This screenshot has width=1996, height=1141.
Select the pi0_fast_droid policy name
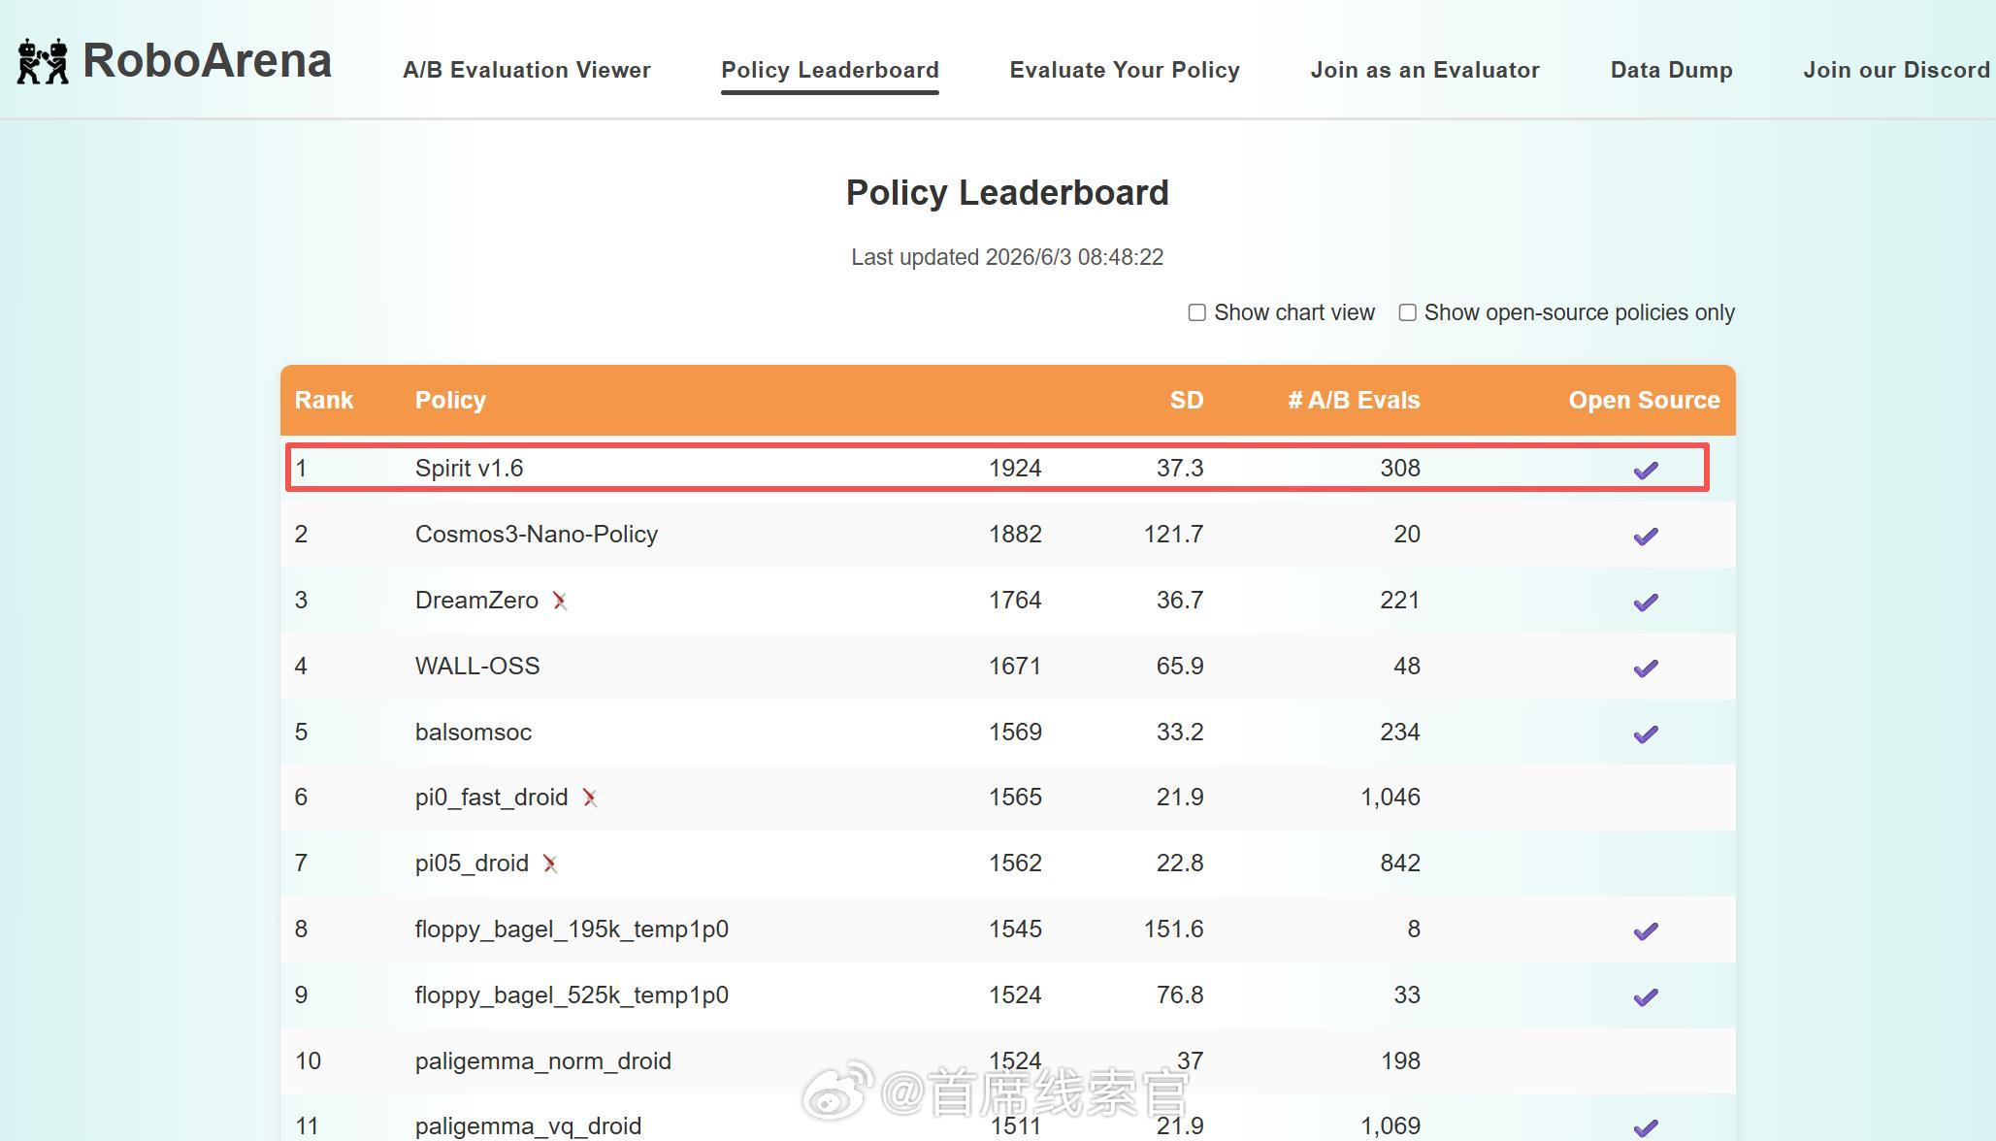pyautogui.click(x=491, y=797)
